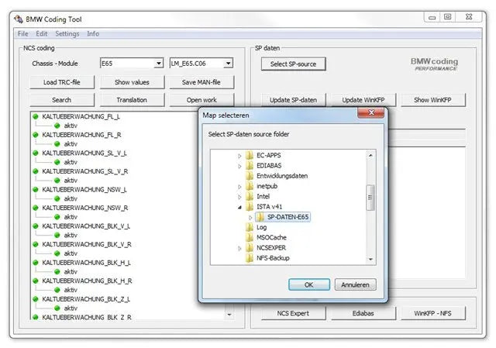Open the Info menu
The image size is (496, 348).
click(x=93, y=33)
